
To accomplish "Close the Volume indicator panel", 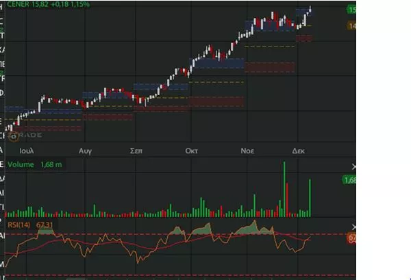I will tap(353, 166).
